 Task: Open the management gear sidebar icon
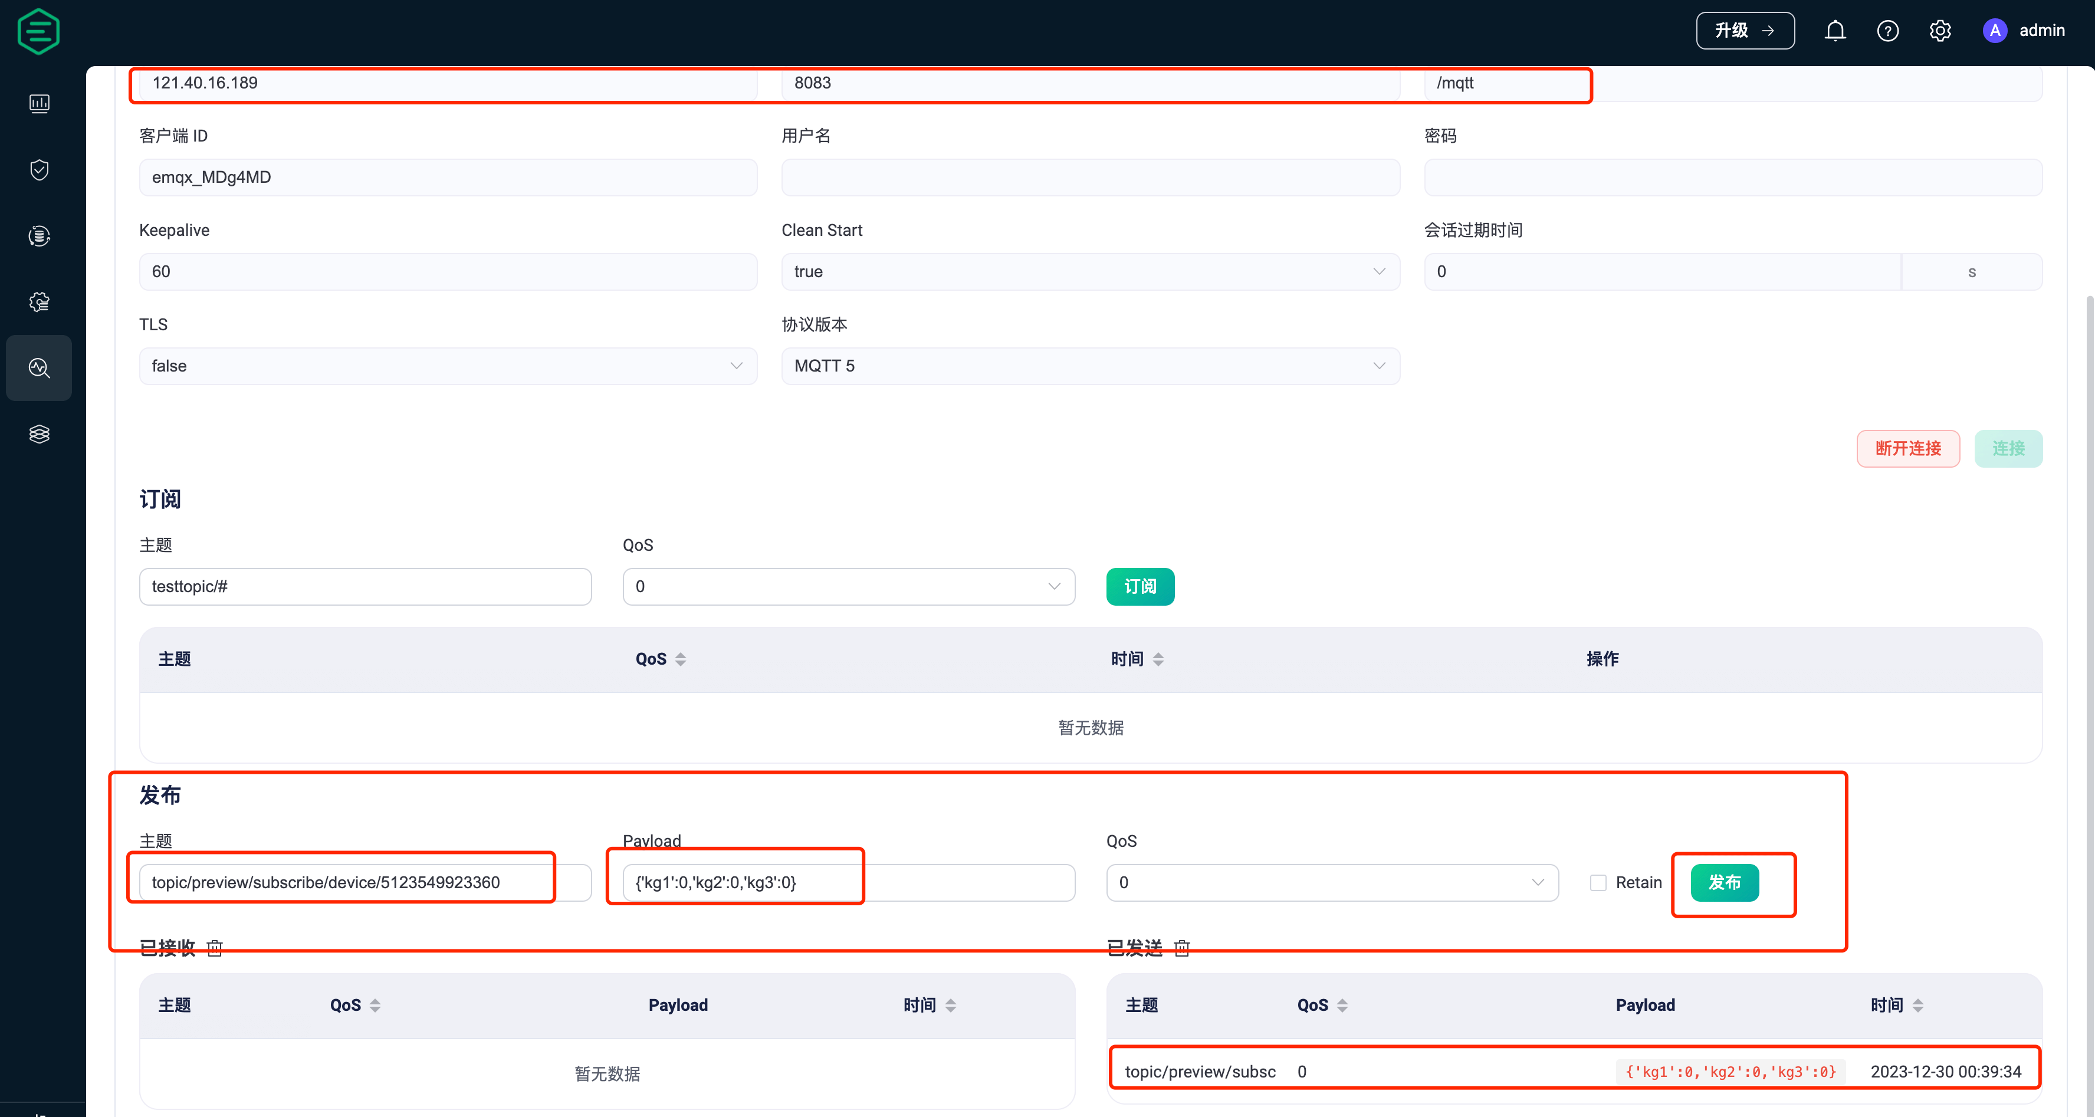click(x=39, y=303)
